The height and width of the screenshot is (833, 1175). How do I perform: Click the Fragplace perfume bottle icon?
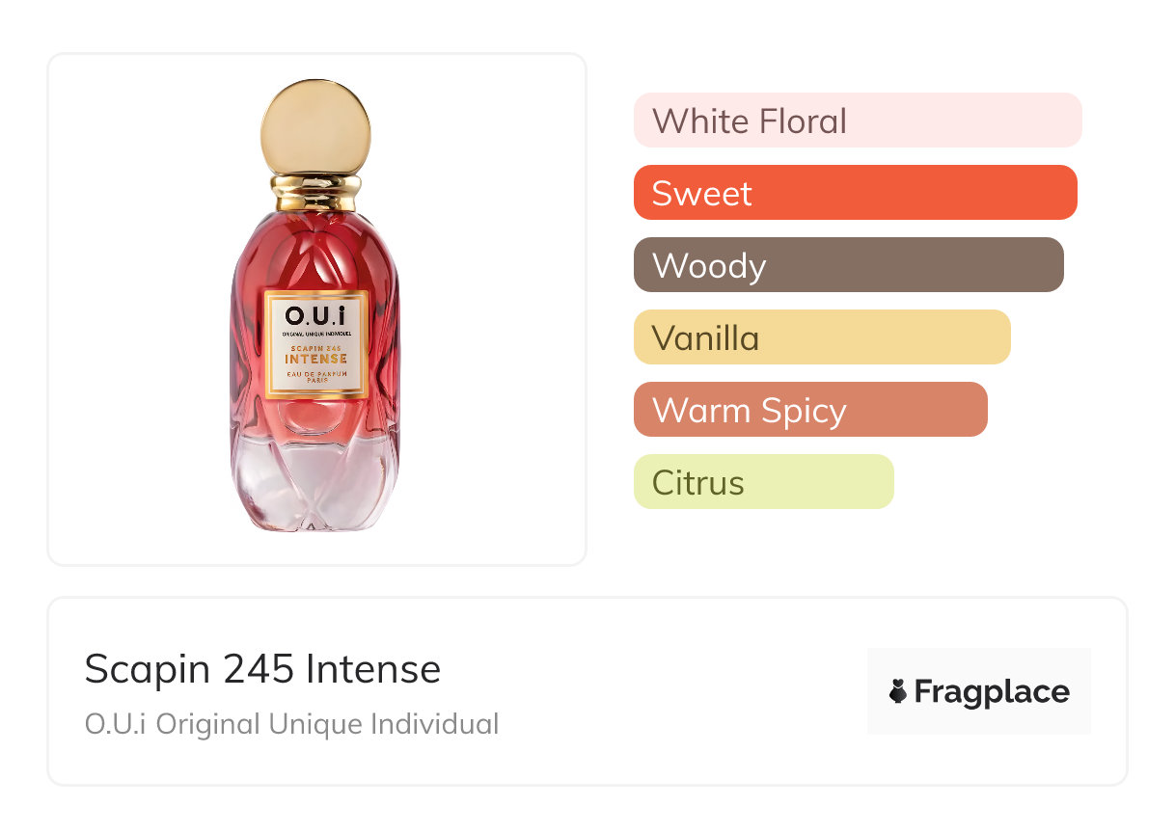898,691
